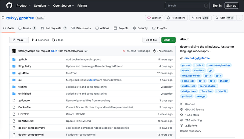Open the discord.gg/gpt4free link
The height and width of the screenshot is (139, 244).
tap(197, 58)
